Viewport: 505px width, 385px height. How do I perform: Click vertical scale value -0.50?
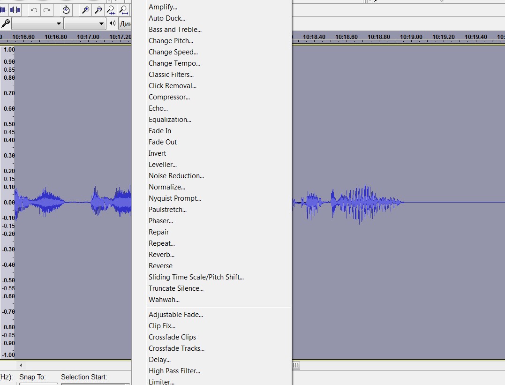click(8, 280)
